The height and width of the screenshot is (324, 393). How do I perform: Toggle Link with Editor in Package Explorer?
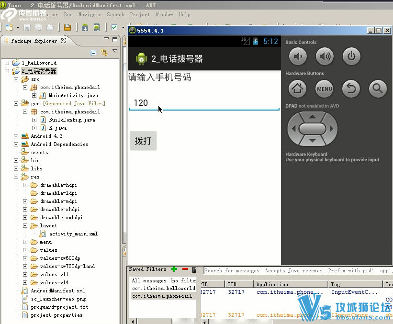tap(104, 53)
